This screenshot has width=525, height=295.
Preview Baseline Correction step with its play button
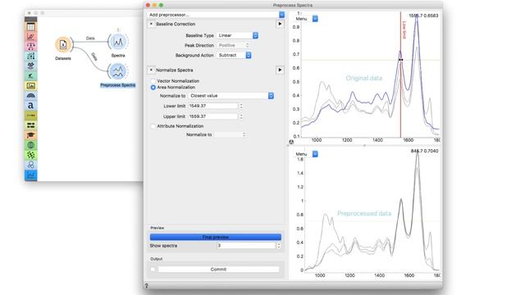tap(280, 24)
